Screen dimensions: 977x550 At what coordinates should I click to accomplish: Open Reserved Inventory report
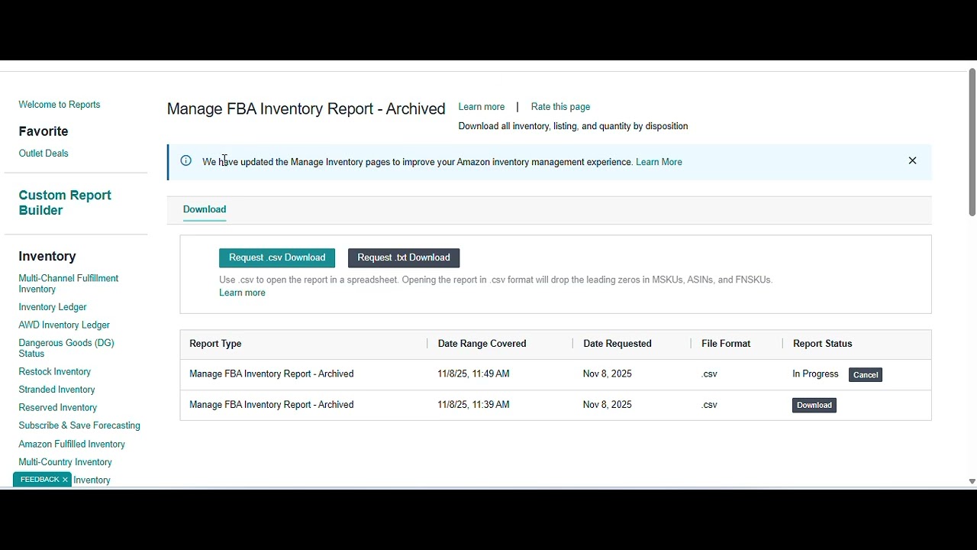(58, 408)
